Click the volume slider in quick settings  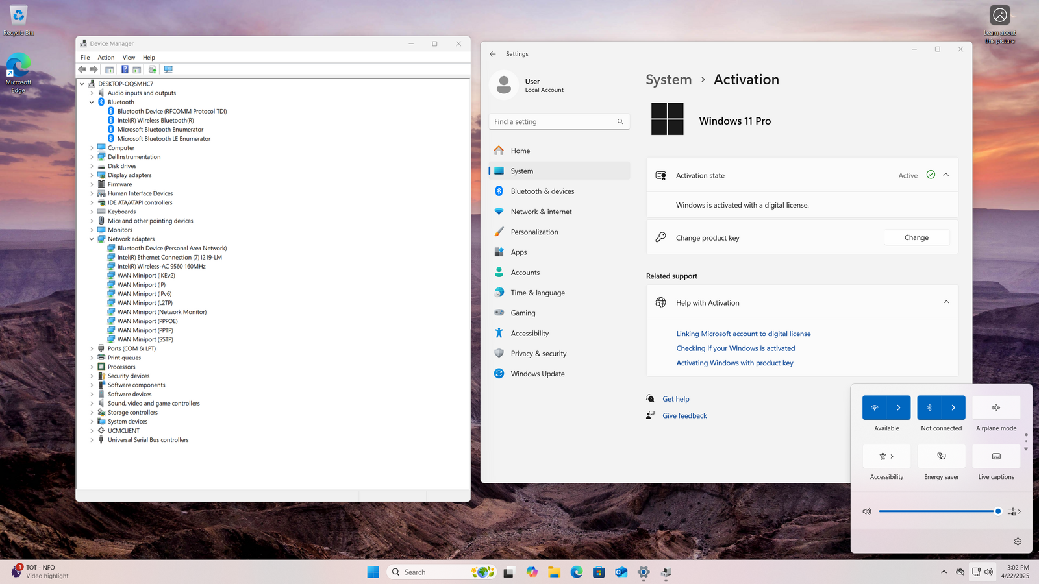[x=940, y=511]
